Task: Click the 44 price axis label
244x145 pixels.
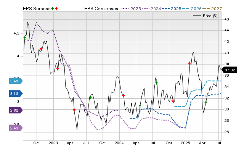Action: pyautogui.click(x=226, y=30)
